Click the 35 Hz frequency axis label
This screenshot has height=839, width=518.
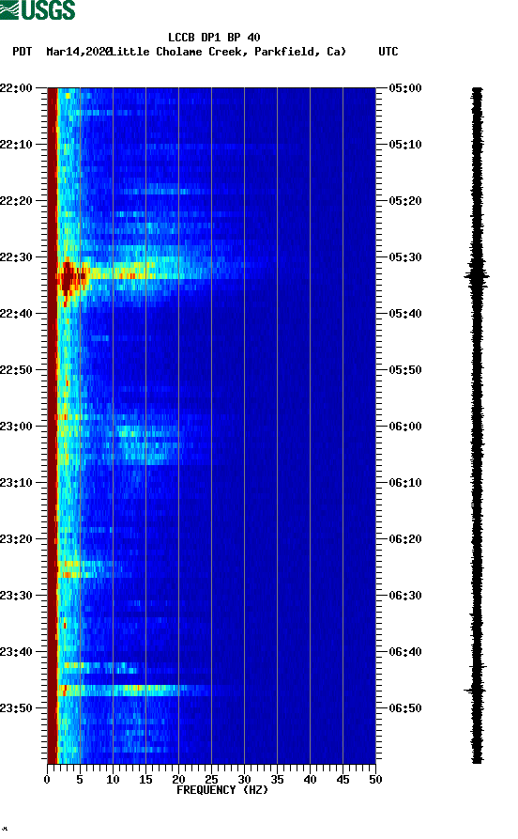[277, 780]
